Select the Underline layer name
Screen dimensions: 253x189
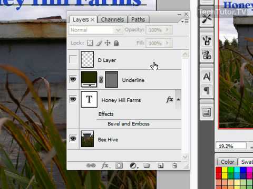tap(133, 80)
